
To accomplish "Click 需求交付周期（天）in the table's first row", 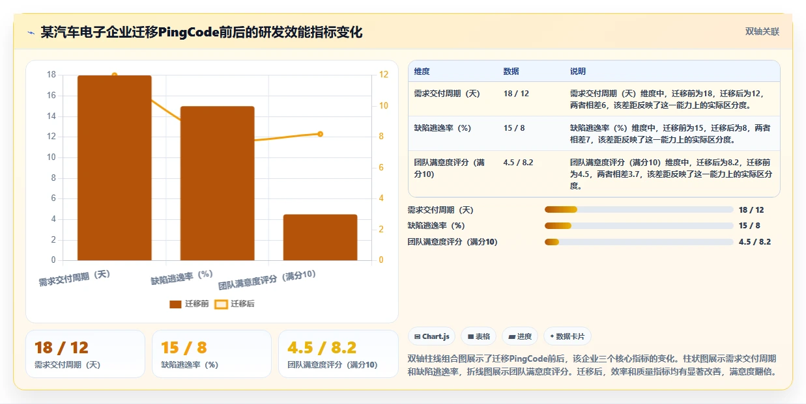I will coord(447,94).
